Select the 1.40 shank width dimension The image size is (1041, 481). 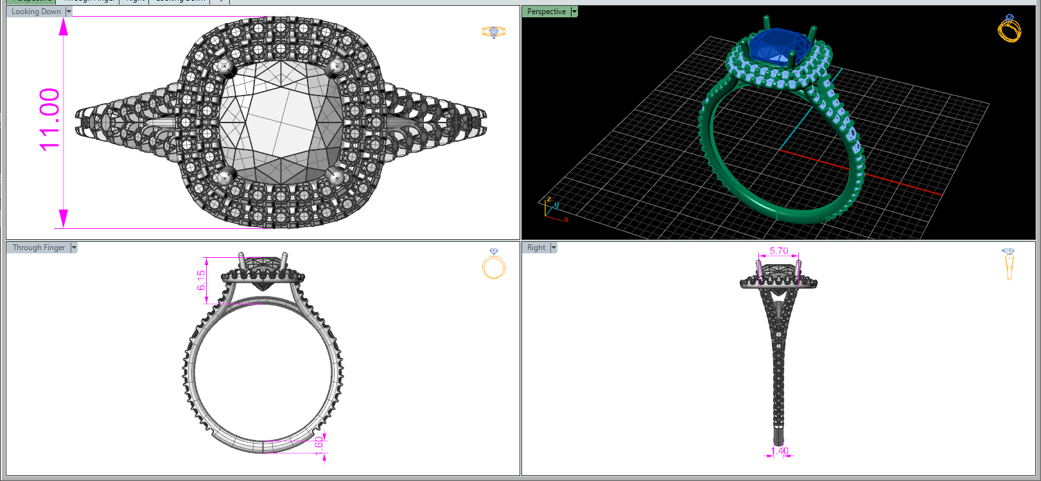[780, 451]
